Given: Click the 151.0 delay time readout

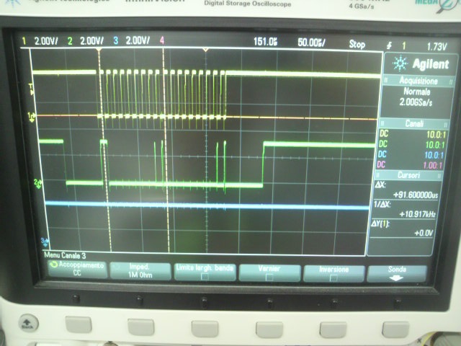Looking at the screenshot, I should click(266, 42).
